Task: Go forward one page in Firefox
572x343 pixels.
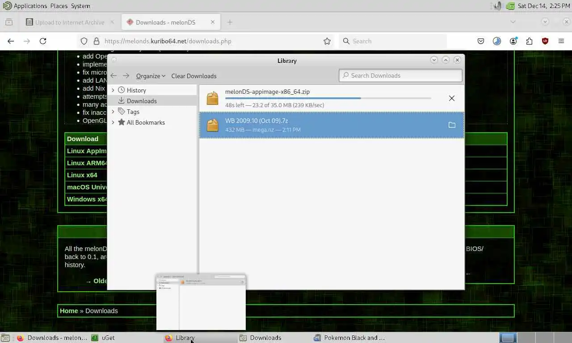Action: tap(27, 41)
